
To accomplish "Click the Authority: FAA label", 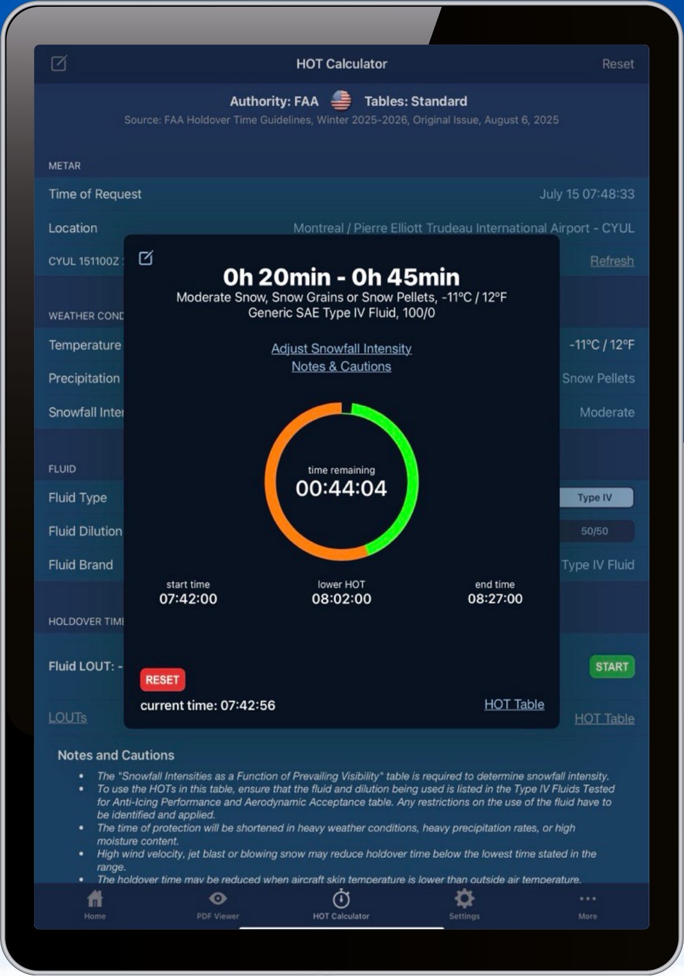I will (x=274, y=101).
